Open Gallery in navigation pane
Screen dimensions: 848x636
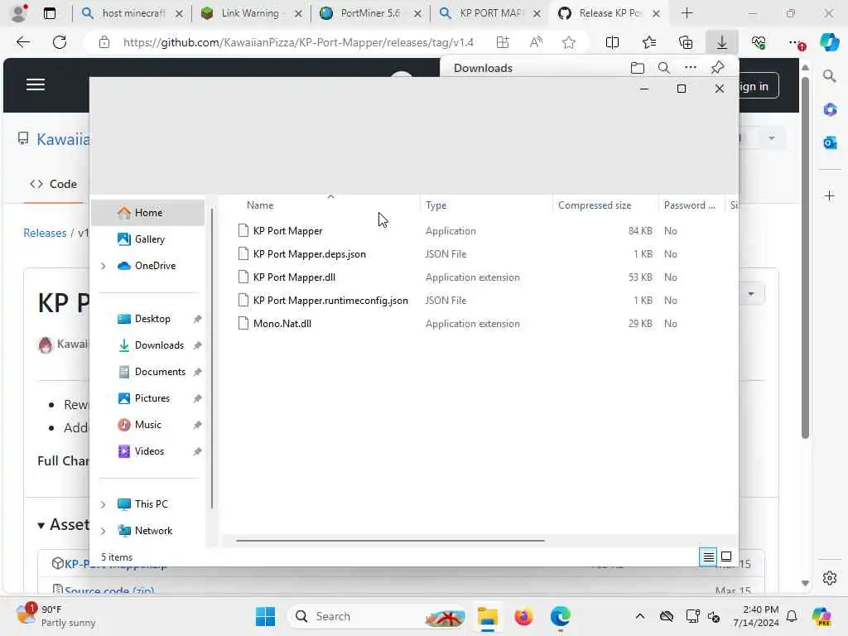[149, 239]
